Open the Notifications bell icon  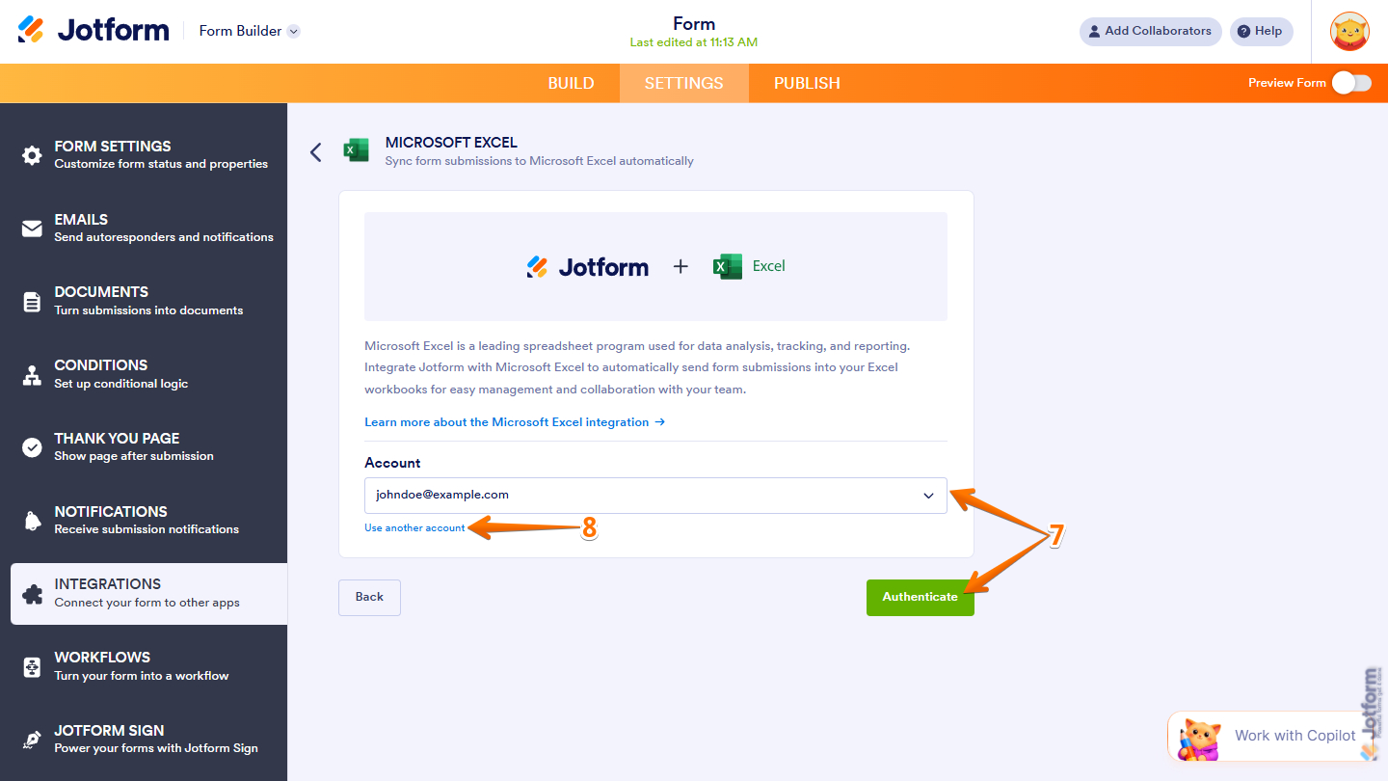pos(32,521)
